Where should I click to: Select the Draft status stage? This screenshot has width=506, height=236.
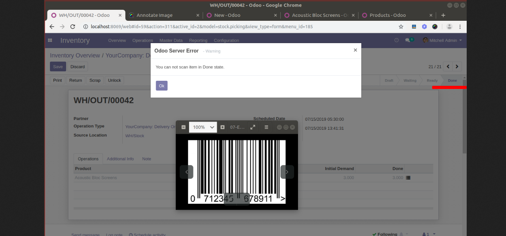tap(389, 80)
